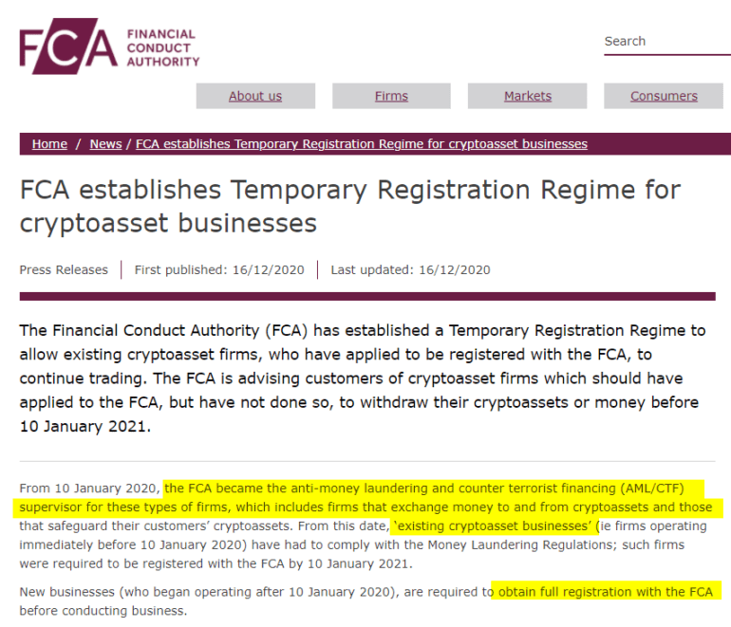Go to Home breadcrumb link
This screenshot has height=627, width=731.
coord(49,144)
